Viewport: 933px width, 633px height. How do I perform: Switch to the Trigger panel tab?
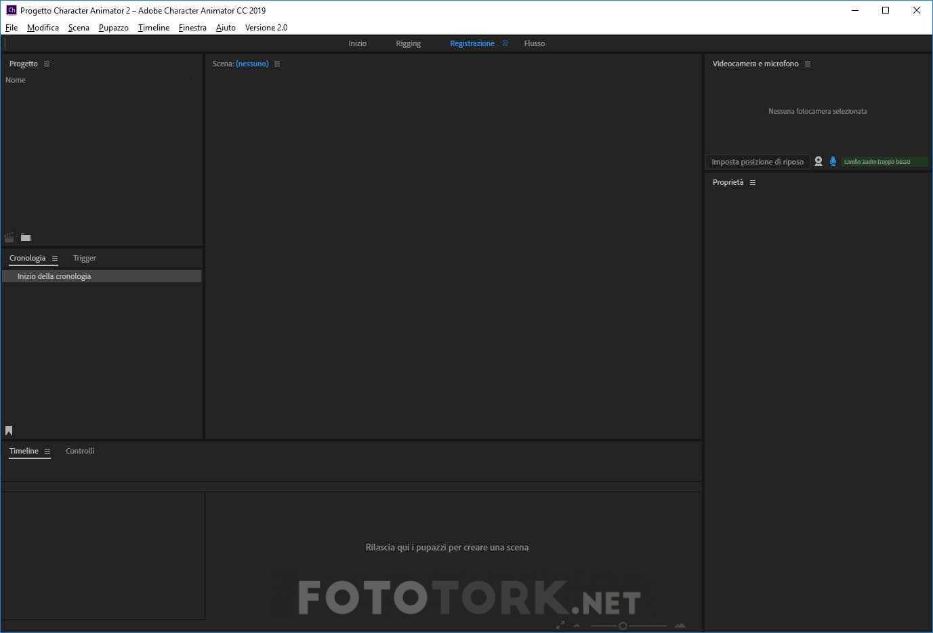click(85, 258)
